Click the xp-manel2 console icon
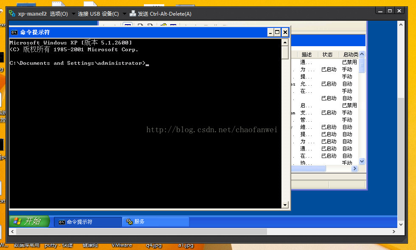Image resolution: width=416 pixels, height=250 pixels. point(12,13)
